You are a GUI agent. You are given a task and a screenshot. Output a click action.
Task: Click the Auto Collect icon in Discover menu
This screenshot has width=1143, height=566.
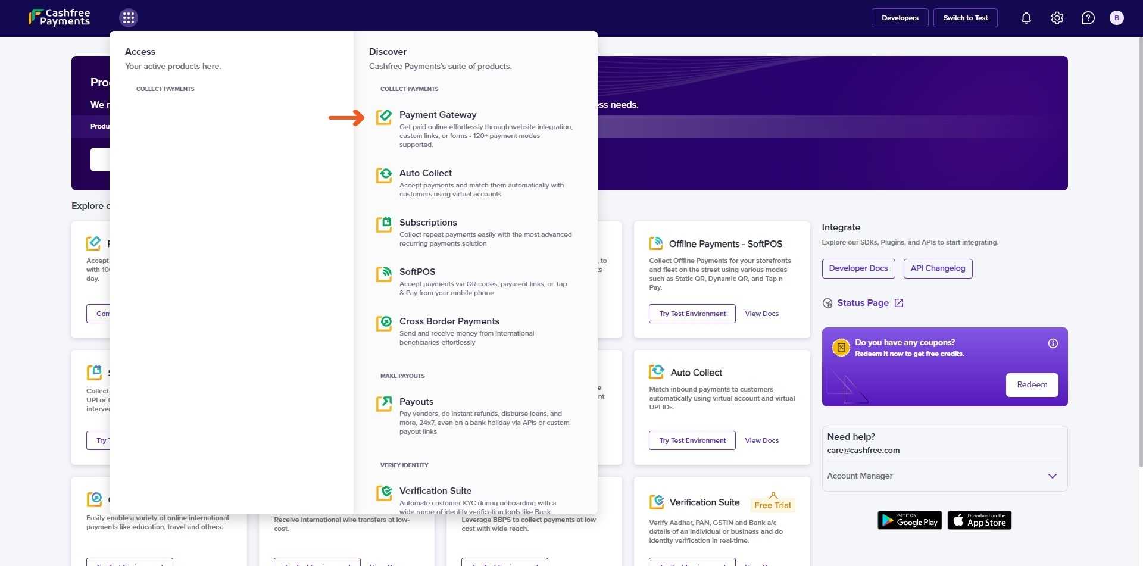pos(384,176)
